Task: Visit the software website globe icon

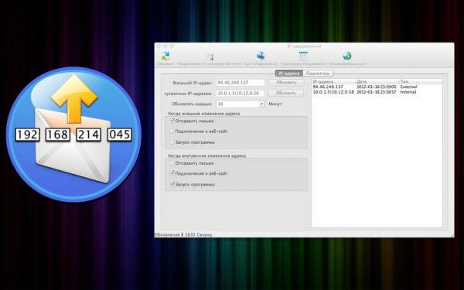Action: pos(347,56)
